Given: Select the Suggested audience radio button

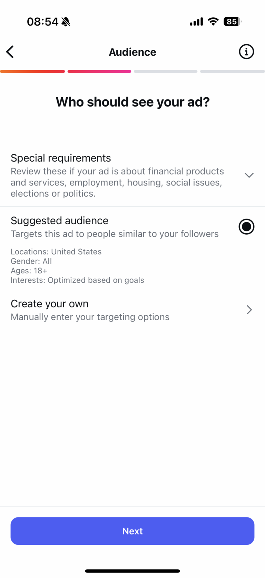Looking at the screenshot, I should 246,227.
